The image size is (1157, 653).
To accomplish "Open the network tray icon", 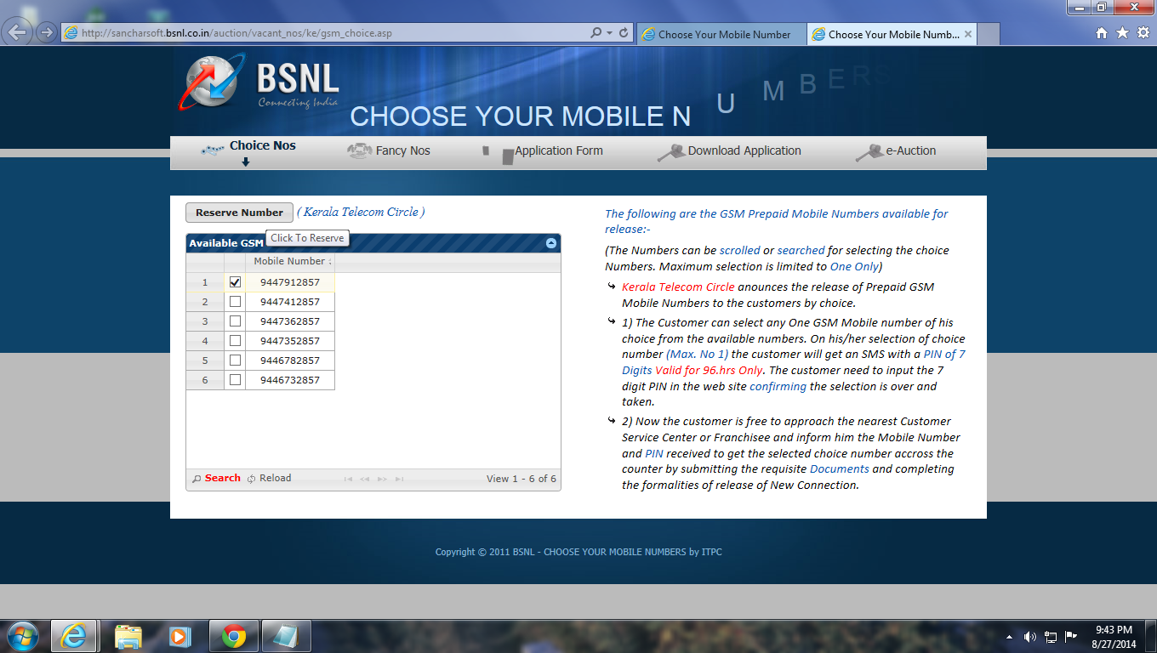I will pyautogui.click(x=1051, y=637).
